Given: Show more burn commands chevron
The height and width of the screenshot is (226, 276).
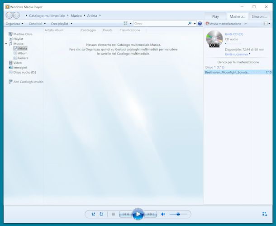Looking at the screenshot, I should point(245,24).
